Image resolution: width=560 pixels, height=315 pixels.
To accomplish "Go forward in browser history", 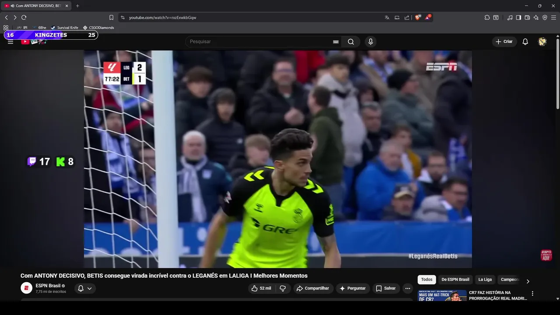I will pos(15,17).
